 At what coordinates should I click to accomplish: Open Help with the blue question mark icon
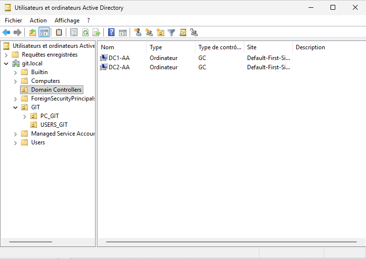pos(111,33)
